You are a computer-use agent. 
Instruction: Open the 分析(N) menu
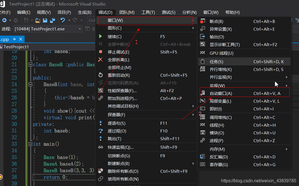point(189,12)
